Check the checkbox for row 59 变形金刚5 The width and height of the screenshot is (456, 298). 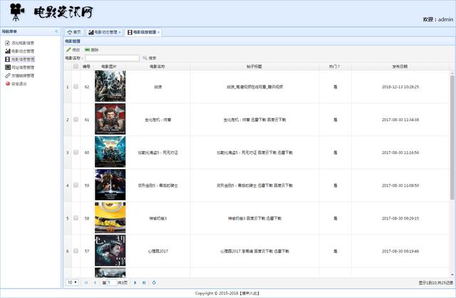(76, 185)
